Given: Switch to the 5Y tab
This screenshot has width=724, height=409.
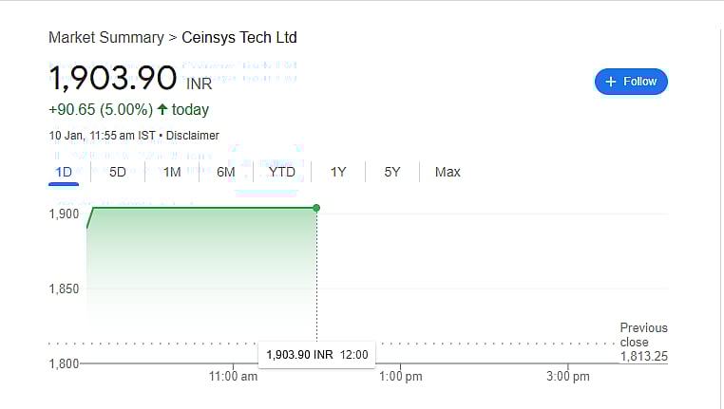Looking at the screenshot, I should click(x=392, y=172).
